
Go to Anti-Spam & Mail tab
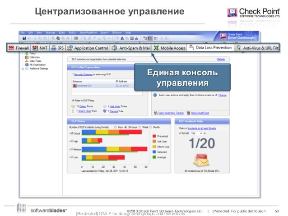[x=131, y=48]
